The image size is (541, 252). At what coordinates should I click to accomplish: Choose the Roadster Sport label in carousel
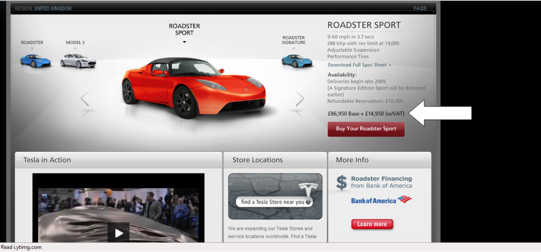click(x=184, y=30)
